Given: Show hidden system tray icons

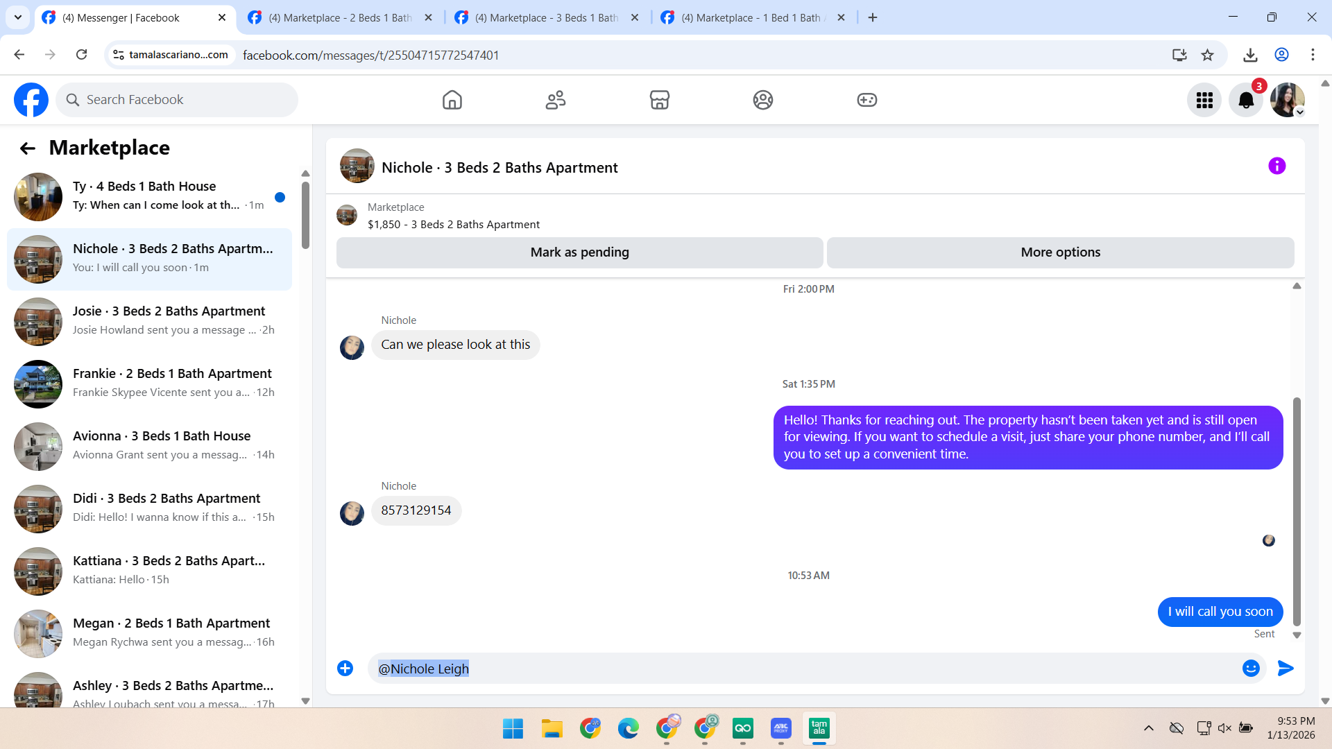Looking at the screenshot, I should pos(1148,728).
